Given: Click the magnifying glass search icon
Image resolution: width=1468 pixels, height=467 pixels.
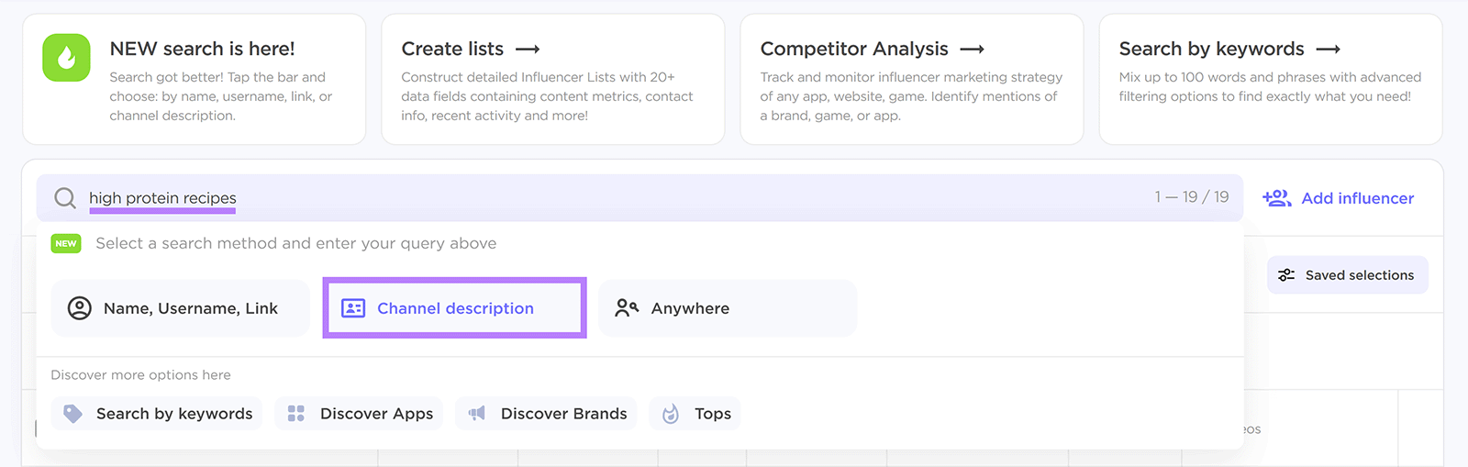Looking at the screenshot, I should (65, 198).
